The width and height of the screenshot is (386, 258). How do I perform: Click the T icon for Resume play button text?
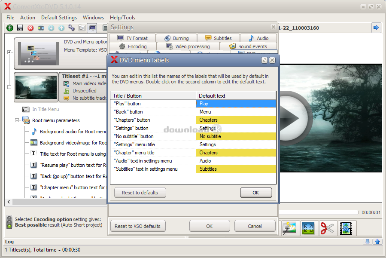[x=34, y=165]
